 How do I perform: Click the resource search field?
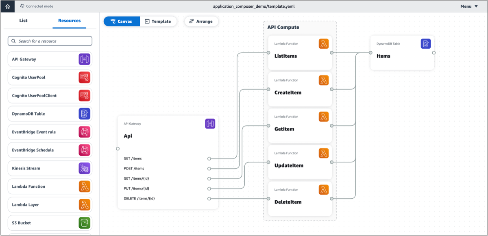(50, 41)
